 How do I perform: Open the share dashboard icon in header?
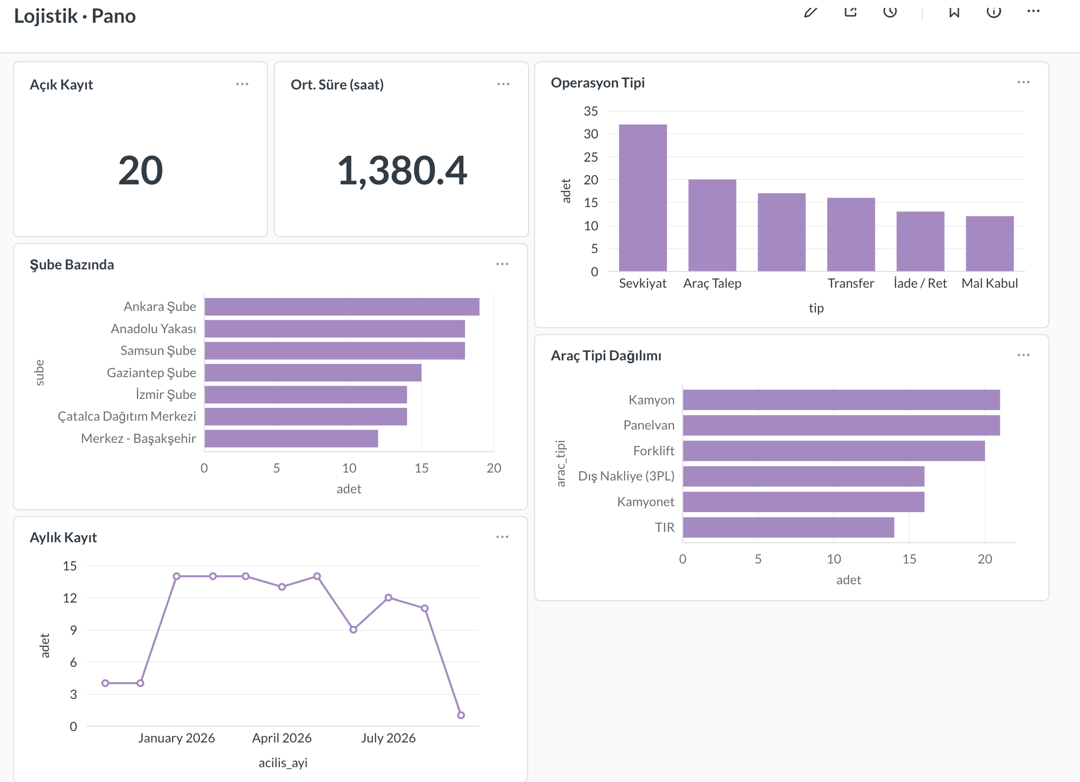pos(850,12)
